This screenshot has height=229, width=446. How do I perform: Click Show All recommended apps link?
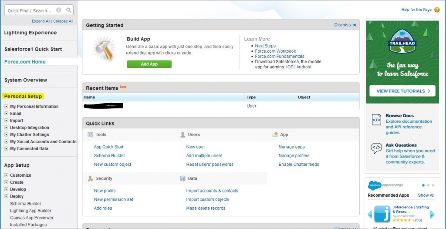(426, 195)
